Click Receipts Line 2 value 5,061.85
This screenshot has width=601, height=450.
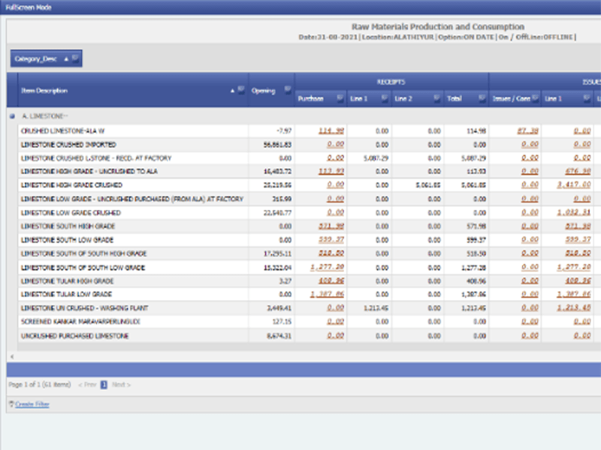point(428,185)
